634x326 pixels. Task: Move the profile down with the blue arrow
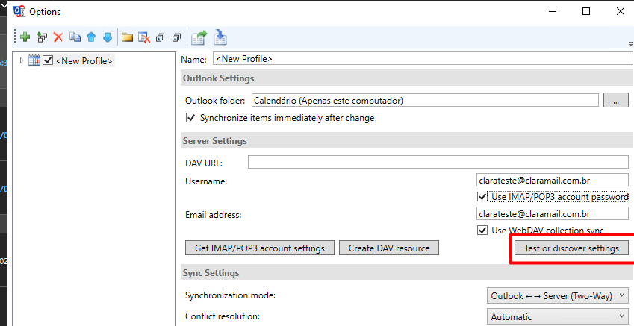(x=107, y=37)
